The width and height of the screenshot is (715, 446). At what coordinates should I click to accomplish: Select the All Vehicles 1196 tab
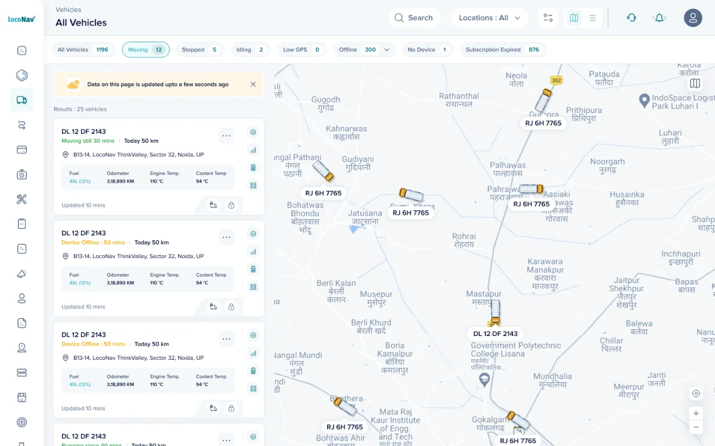(x=83, y=50)
